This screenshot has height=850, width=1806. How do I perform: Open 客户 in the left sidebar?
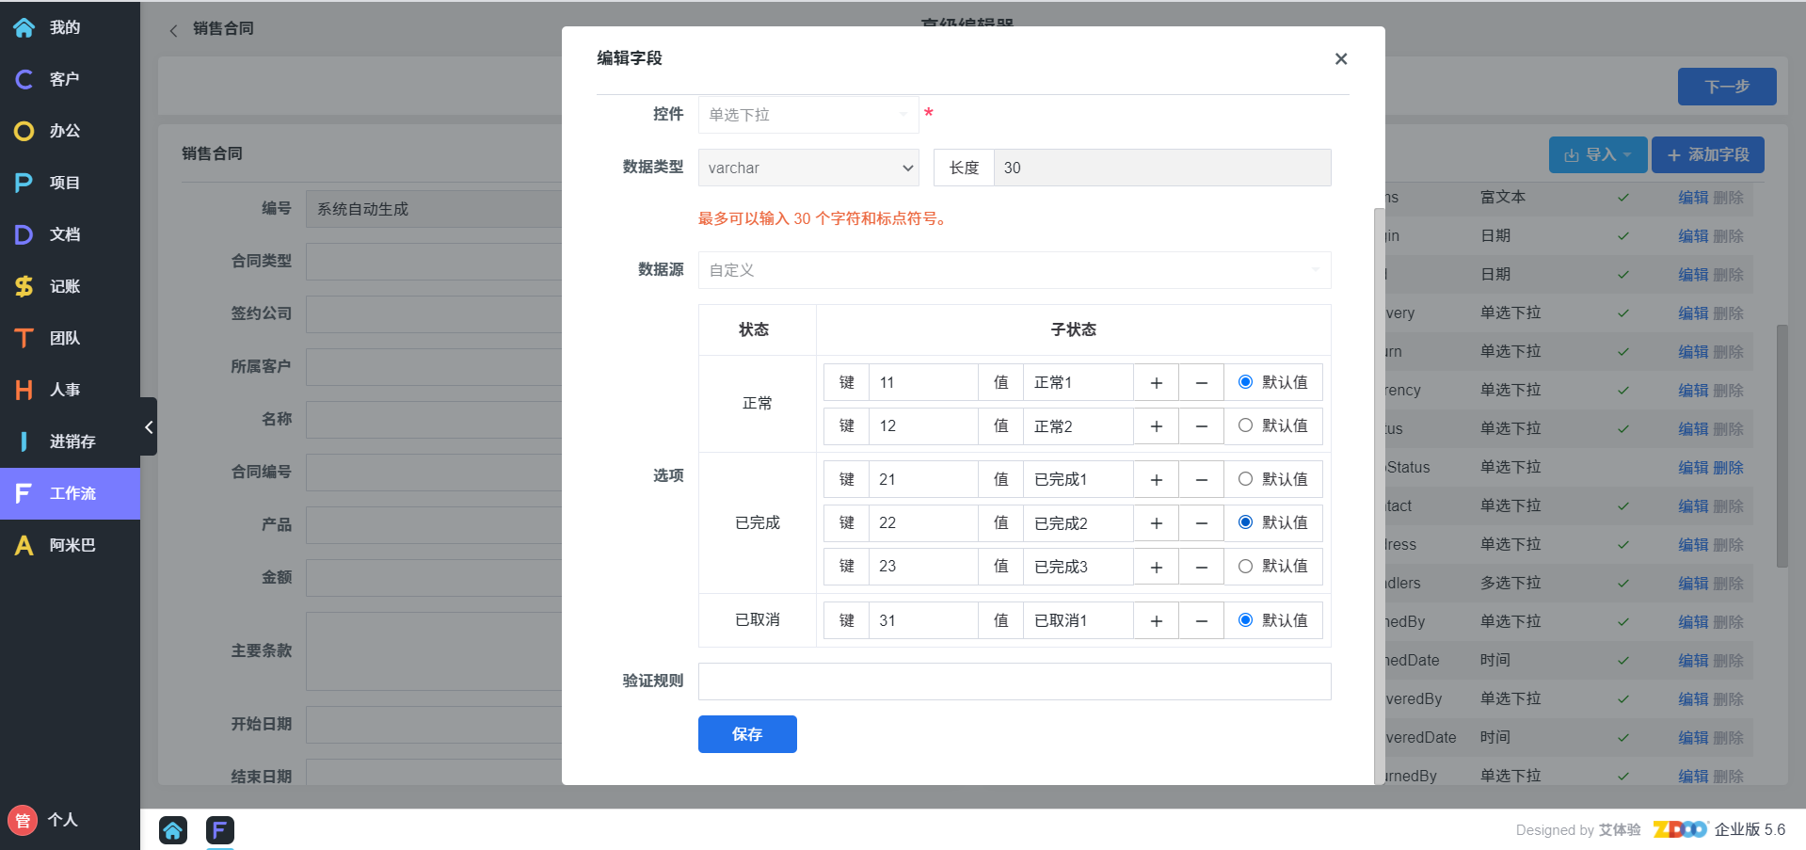[64, 79]
